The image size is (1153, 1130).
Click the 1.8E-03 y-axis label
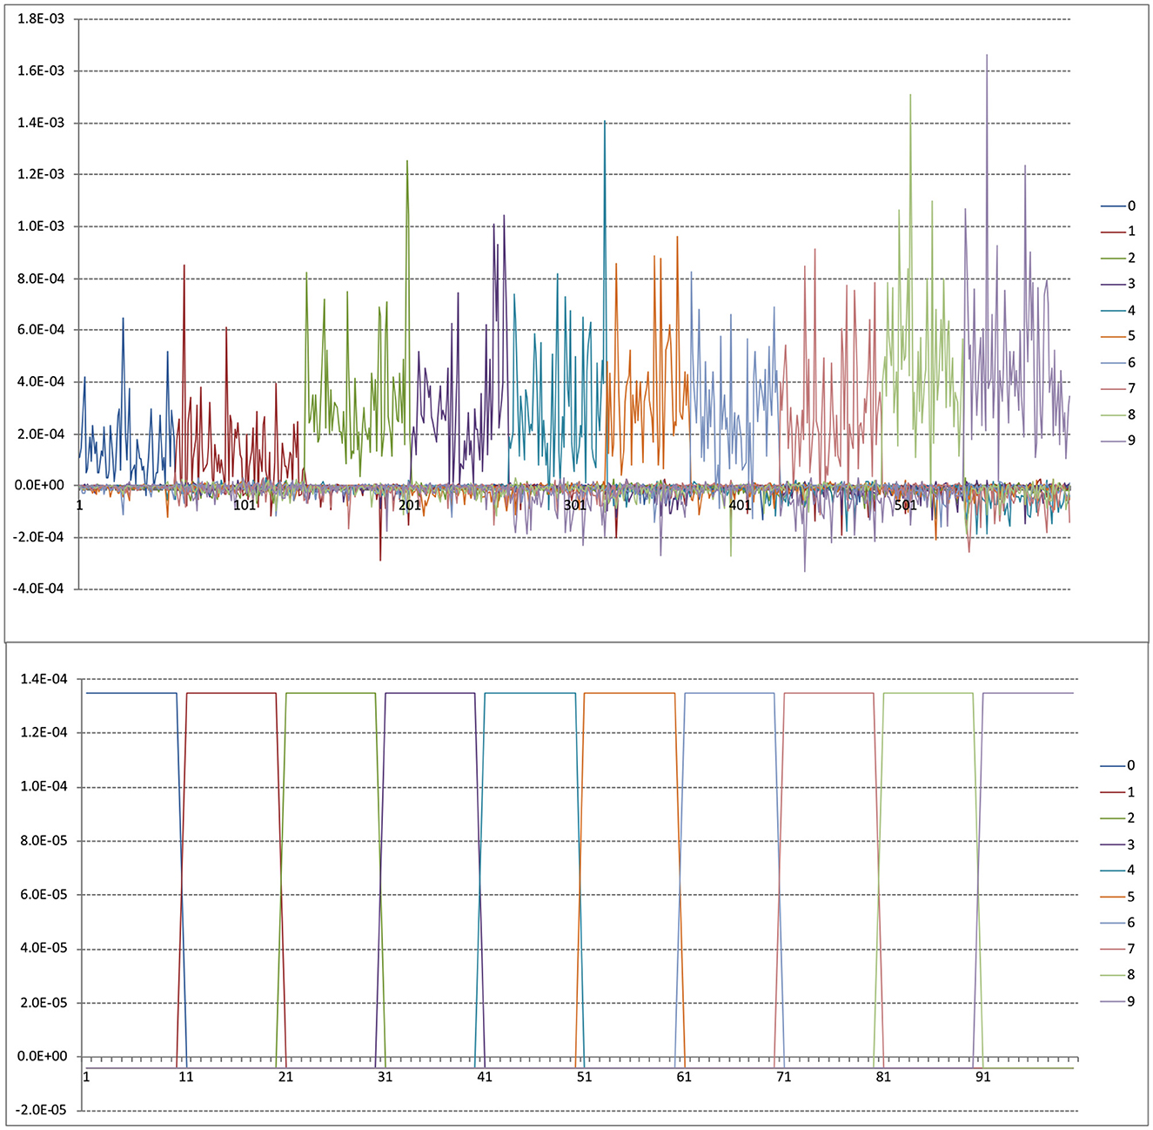[x=41, y=19]
